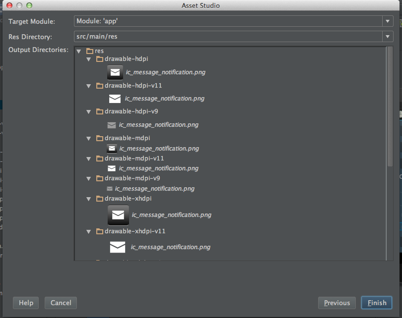Open the Target Module dropdown arrow
The height and width of the screenshot is (318, 402).
point(388,21)
